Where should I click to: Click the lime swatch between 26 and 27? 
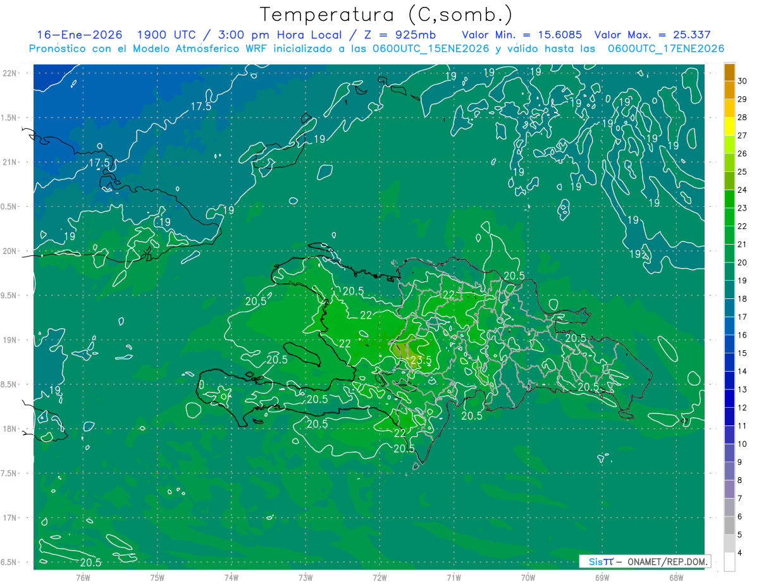click(x=729, y=145)
